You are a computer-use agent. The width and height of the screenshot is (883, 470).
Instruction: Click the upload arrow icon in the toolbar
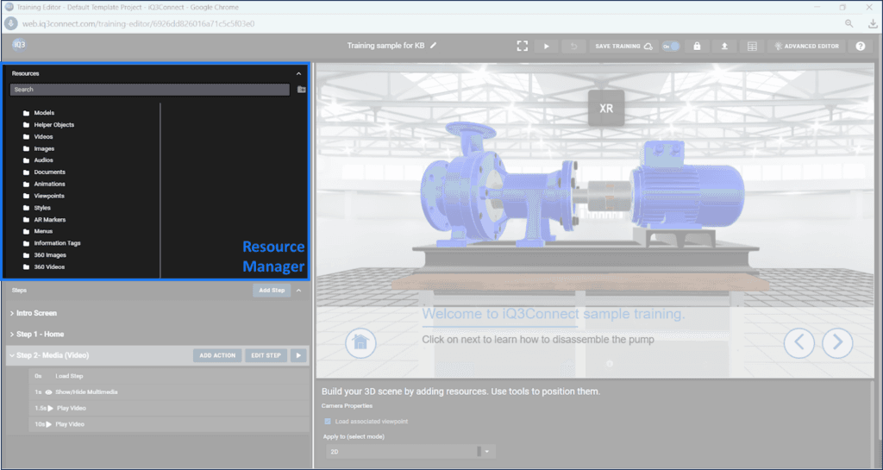coord(724,46)
